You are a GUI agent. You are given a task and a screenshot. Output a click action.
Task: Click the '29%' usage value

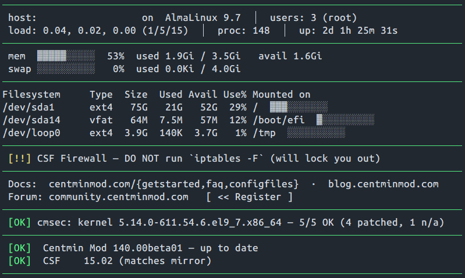[238, 107]
